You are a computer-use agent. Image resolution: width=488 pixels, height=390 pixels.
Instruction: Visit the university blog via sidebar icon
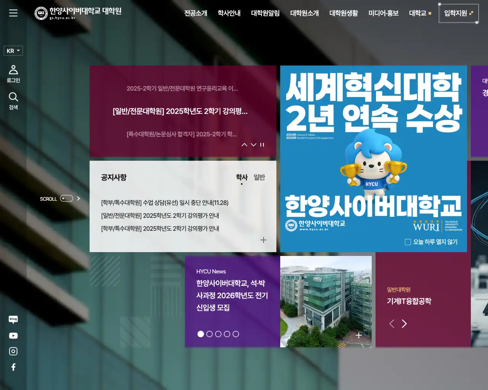coord(13,320)
